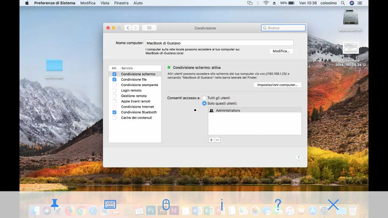Screen dimensions: 388x218
Task: Select the keyboard icon in the overlay toolbar
Action: click(110, 205)
